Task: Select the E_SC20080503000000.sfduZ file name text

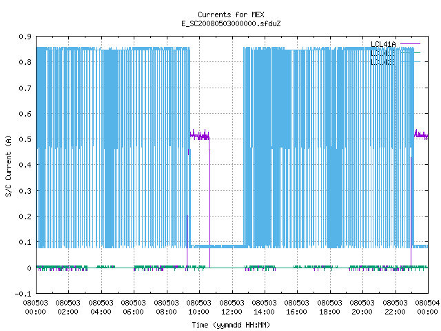Action: click(x=231, y=23)
